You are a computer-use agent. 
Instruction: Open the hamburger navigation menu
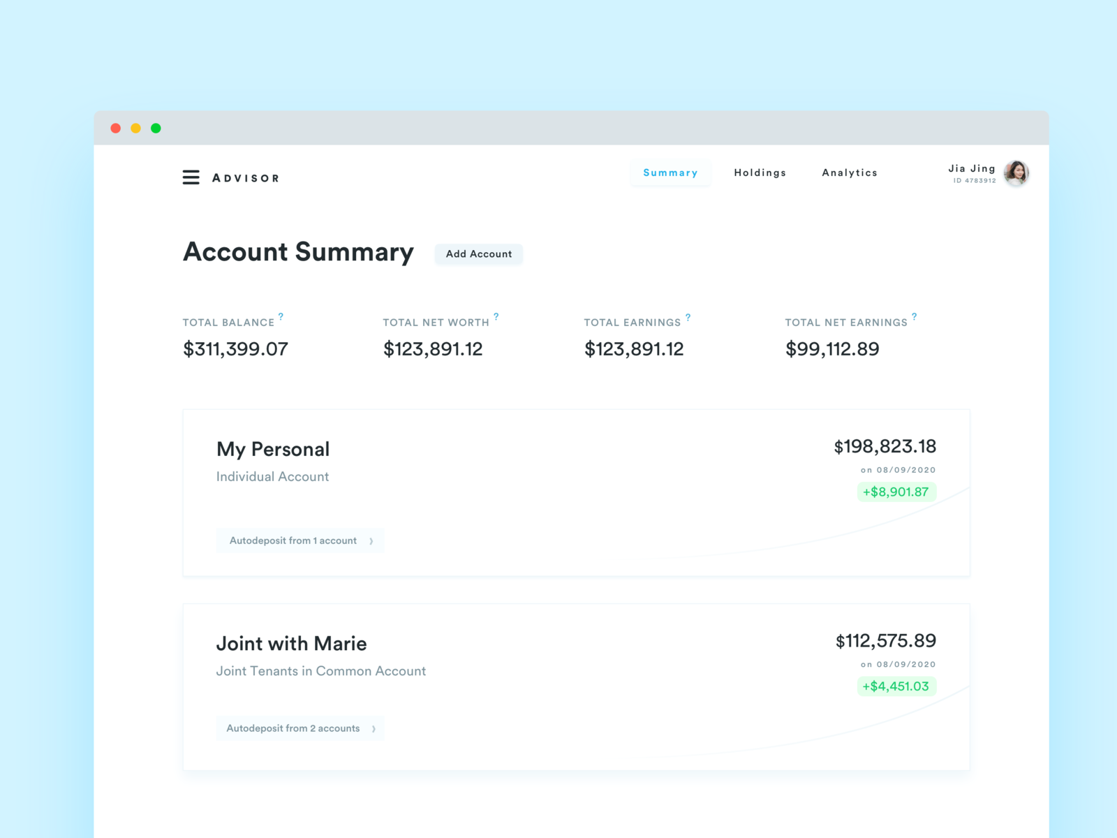pyautogui.click(x=191, y=177)
